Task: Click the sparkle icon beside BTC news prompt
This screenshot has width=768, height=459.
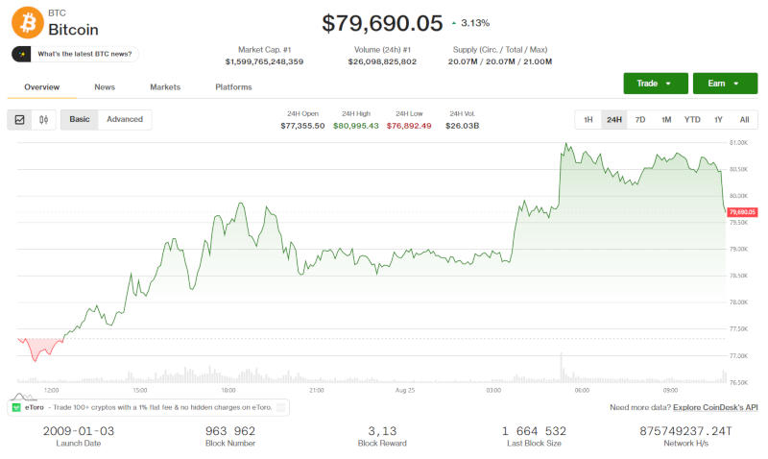Action: point(21,54)
